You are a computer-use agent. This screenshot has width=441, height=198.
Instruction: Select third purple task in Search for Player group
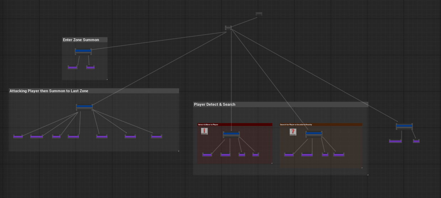(325, 155)
